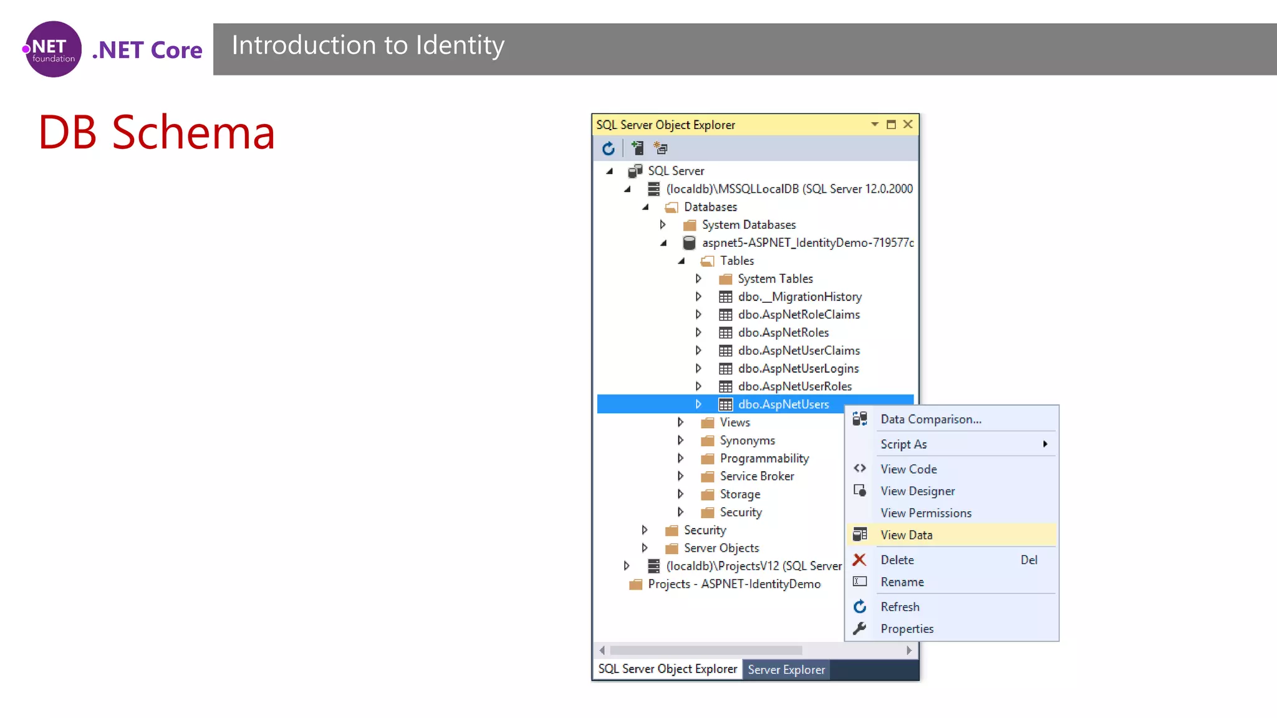Viewport: 1277px width, 718px height.
Task: Choose Properties in context menu
Action: [952, 629]
